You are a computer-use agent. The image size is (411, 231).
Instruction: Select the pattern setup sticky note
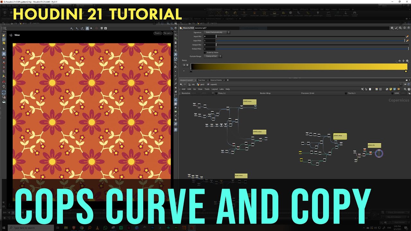pyautogui.click(x=340, y=136)
